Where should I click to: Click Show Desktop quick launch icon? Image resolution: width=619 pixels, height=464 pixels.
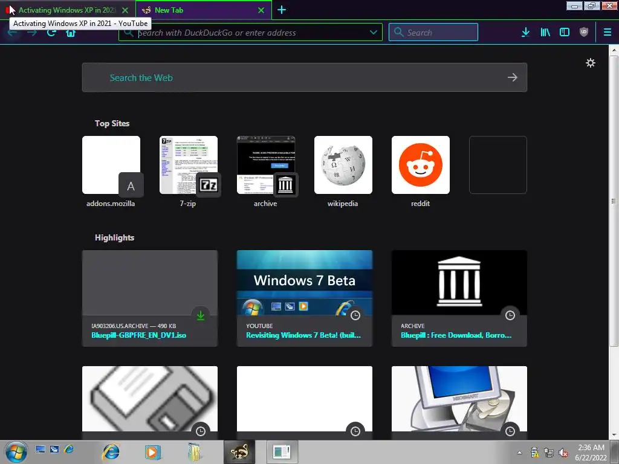(x=41, y=449)
